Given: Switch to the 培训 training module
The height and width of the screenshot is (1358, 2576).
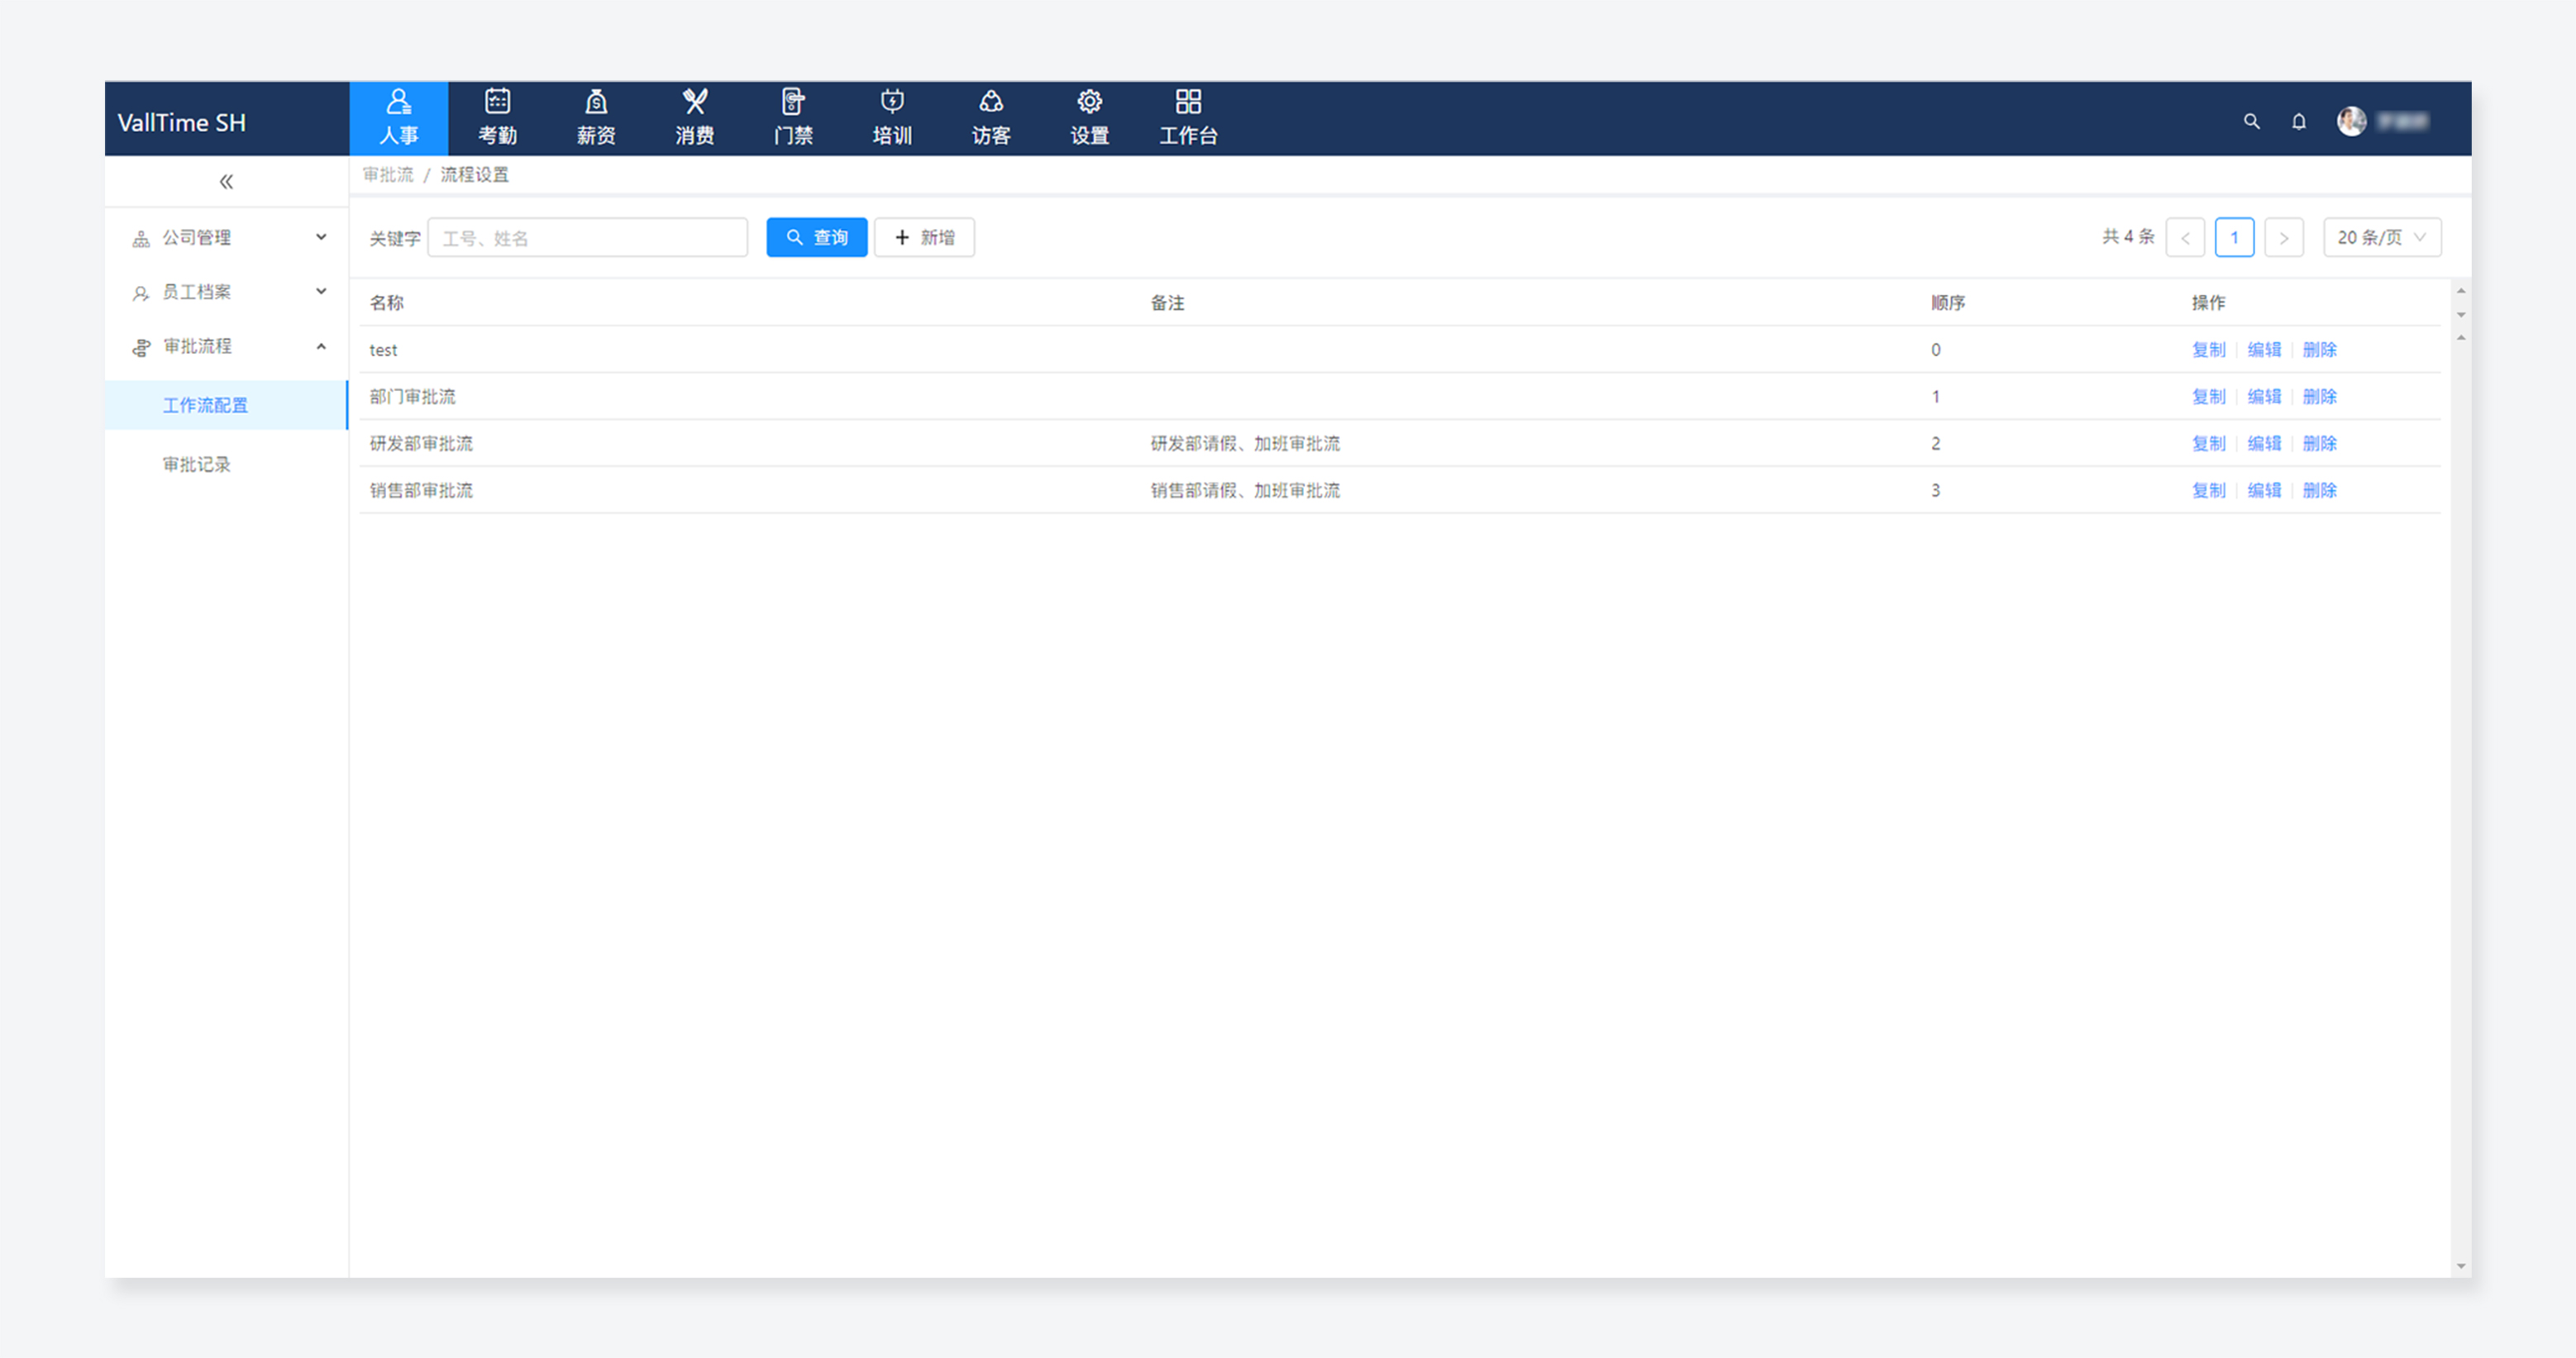Looking at the screenshot, I should 892,118.
